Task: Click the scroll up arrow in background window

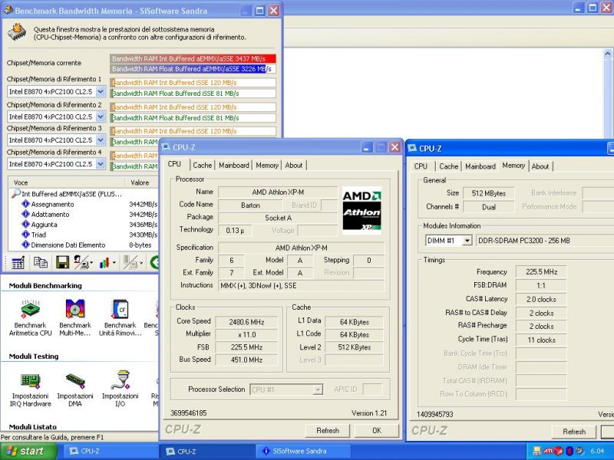Action: pos(608,53)
